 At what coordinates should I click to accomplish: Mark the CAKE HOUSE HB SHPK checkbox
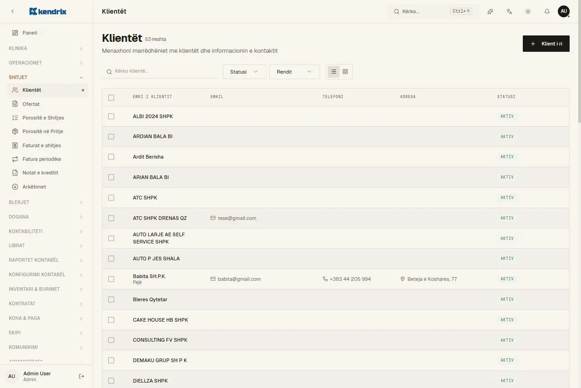[x=111, y=320]
